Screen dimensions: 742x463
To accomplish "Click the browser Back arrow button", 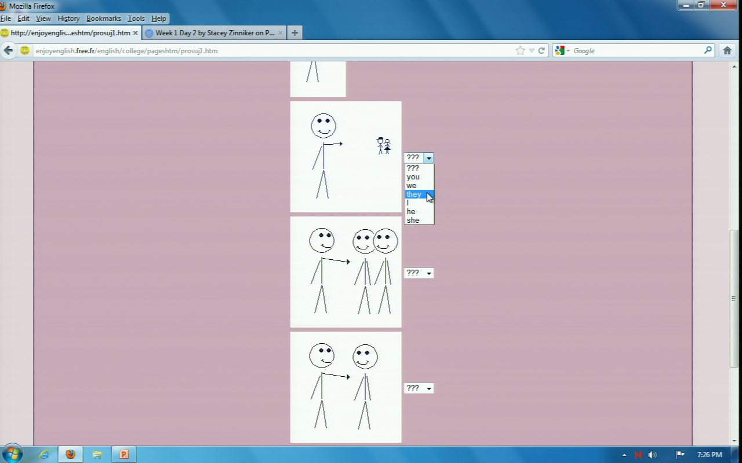I will point(8,50).
